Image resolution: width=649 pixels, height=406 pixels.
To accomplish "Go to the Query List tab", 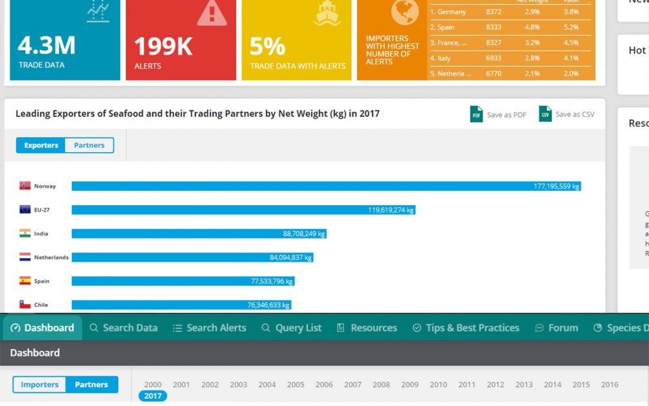I will 291,328.
